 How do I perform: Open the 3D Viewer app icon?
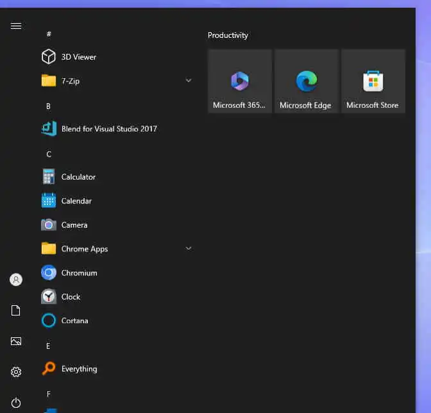point(49,56)
